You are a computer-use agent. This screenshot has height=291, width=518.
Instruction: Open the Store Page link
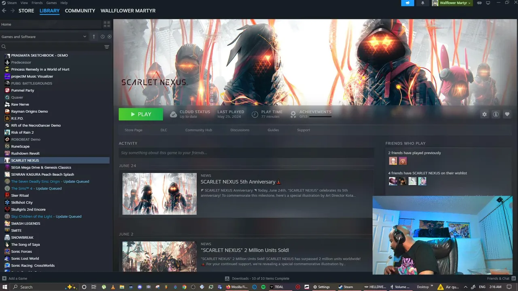tap(134, 130)
